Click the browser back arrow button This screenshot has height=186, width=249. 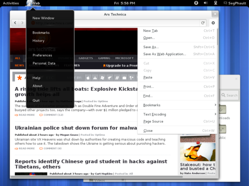pyautogui.click(x=15, y=23)
